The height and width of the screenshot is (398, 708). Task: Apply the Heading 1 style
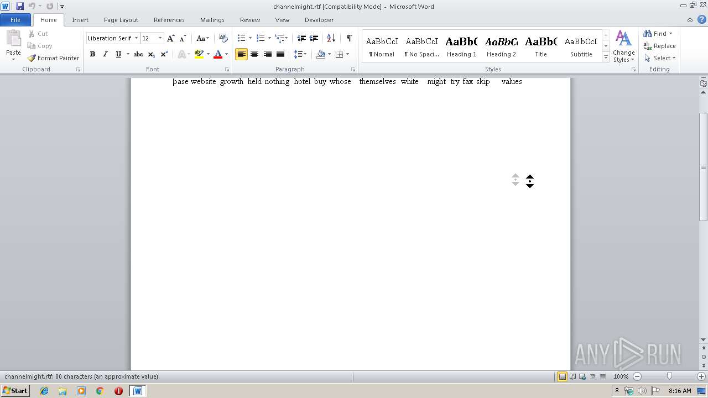pyautogui.click(x=461, y=46)
